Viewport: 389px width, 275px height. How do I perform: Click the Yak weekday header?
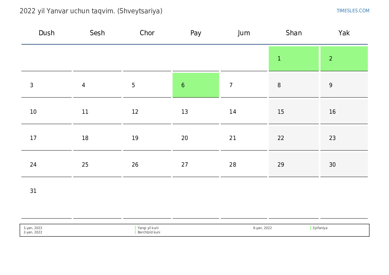344,33
